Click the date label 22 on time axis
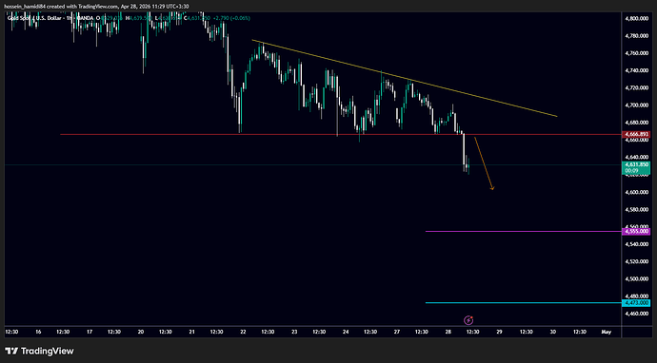Image resolution: width=657 pixels, height=363 pixels. [243, 332]
